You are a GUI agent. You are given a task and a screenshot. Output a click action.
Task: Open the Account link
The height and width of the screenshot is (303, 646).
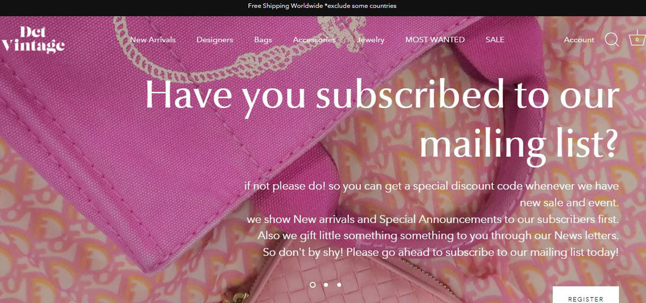click(x=579, y=40)
